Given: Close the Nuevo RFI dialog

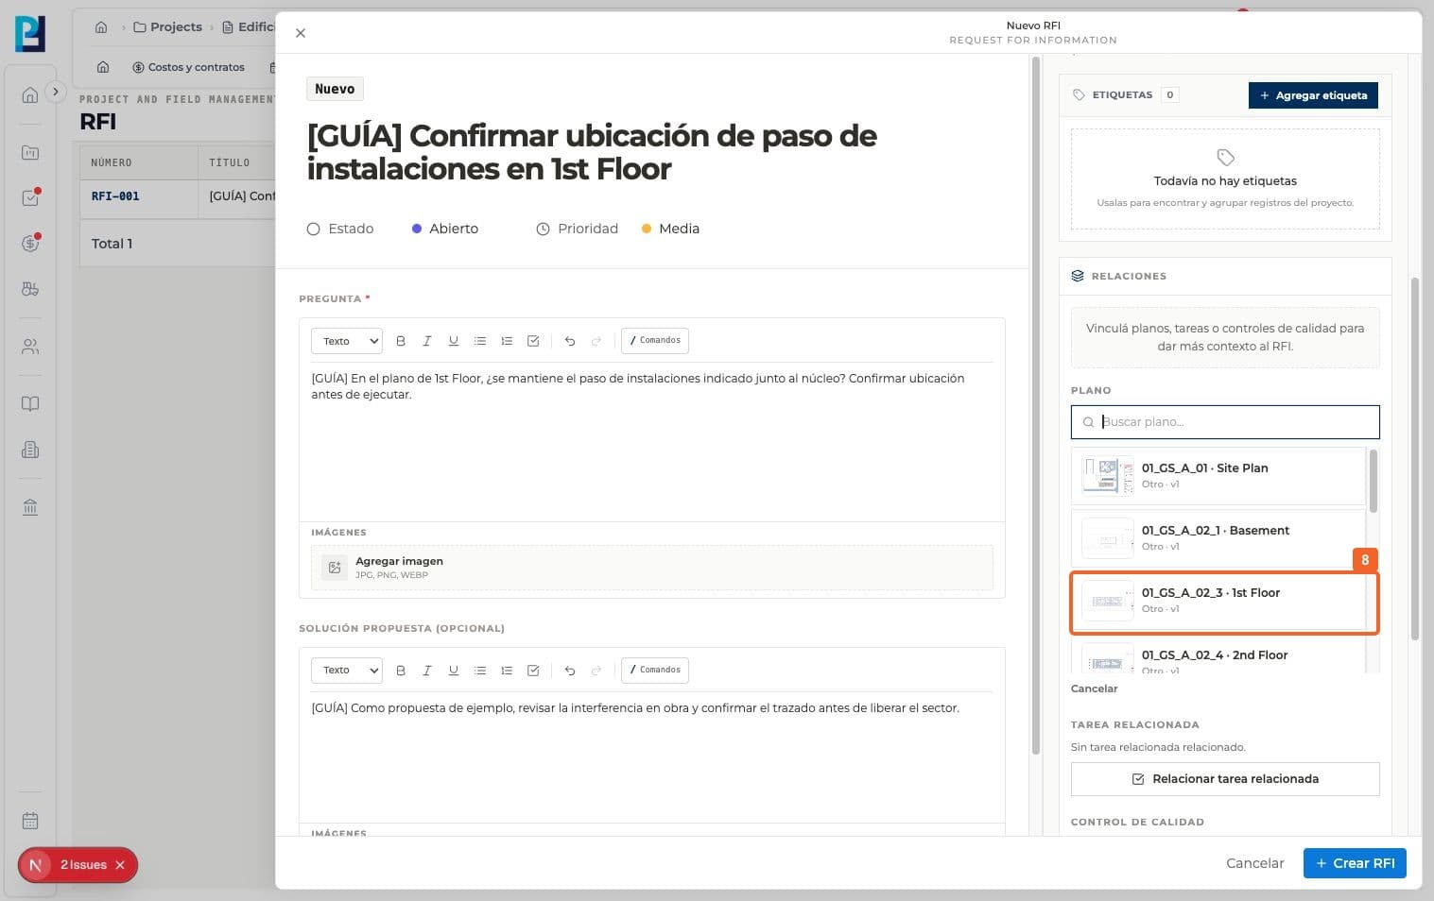Looking at the screenshot, I should 301,33.
